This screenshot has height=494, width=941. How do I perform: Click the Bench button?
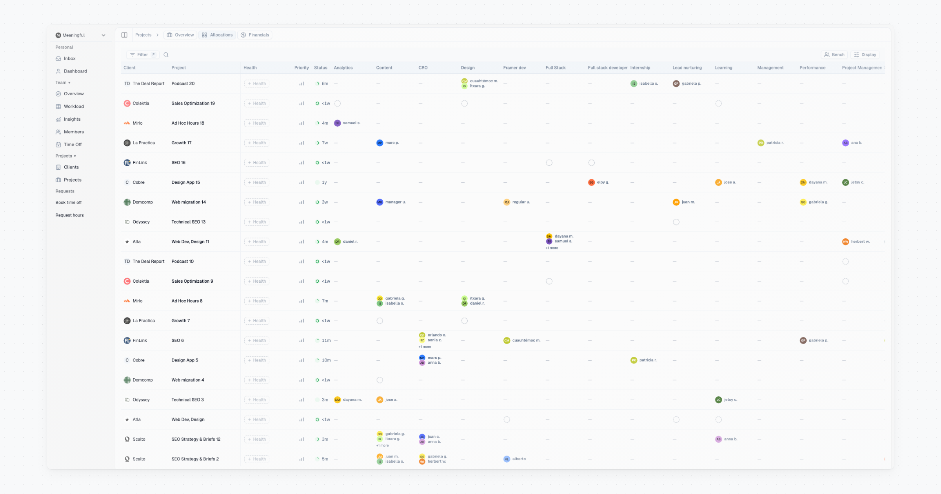tap(834, 55)
